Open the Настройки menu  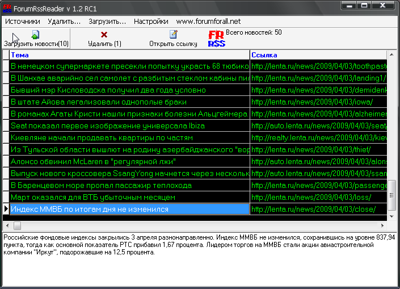(151, 22)
